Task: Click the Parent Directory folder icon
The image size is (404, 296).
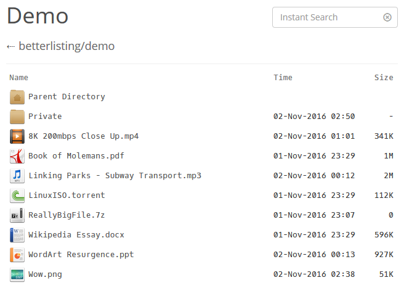Action: (x=17, y=97)
